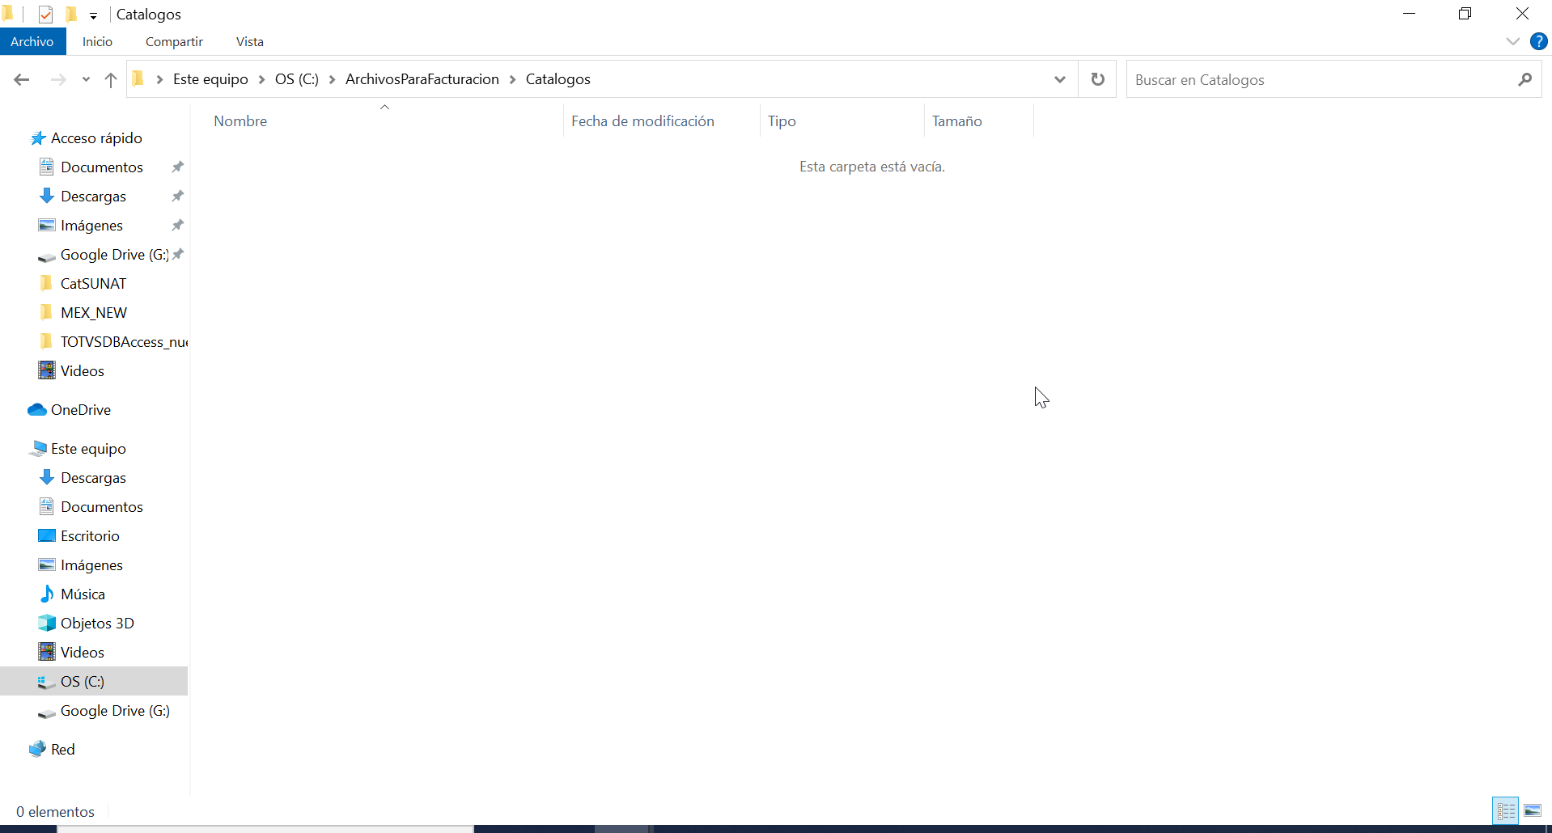
Task: Expand chevron after Este equipo breadcrumb
Action: tap(261, 79)
